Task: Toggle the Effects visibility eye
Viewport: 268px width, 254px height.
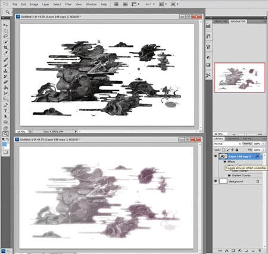Action: click(225, 161)
